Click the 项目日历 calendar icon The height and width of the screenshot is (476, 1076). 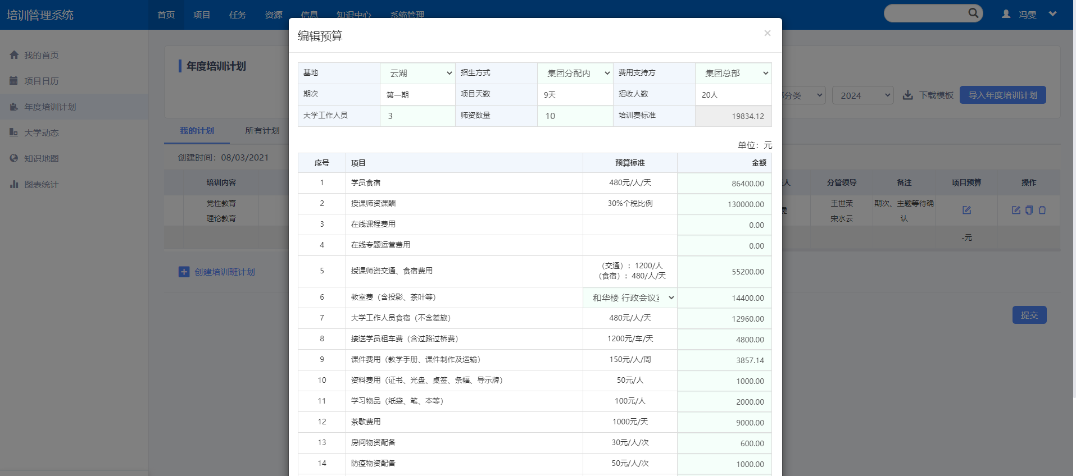(13, 81)
